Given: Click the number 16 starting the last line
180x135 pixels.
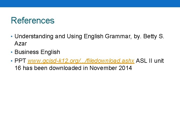Looking at the screenshot, I should (x=18, y=68).
